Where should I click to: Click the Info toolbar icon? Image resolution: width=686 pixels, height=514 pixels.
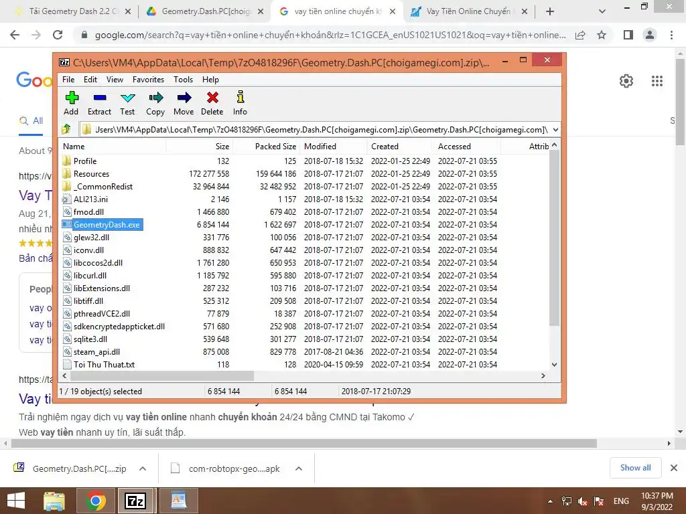click(x=240, y=96)
